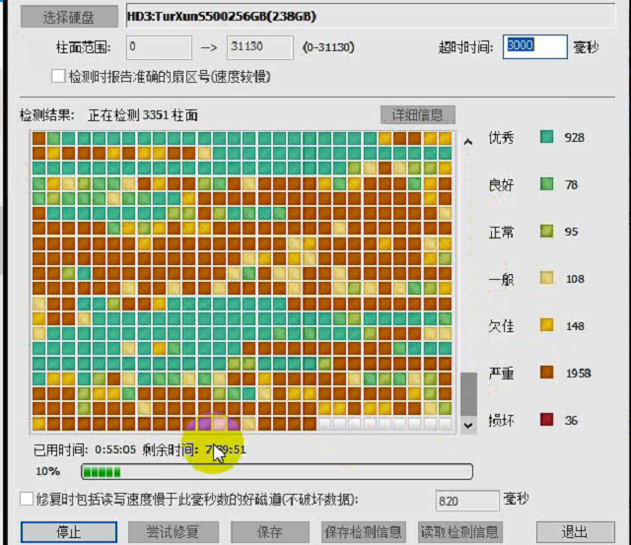Click the timeout field containing 3000
This screenshot has height=545, width=631.
tap(534, 46)
